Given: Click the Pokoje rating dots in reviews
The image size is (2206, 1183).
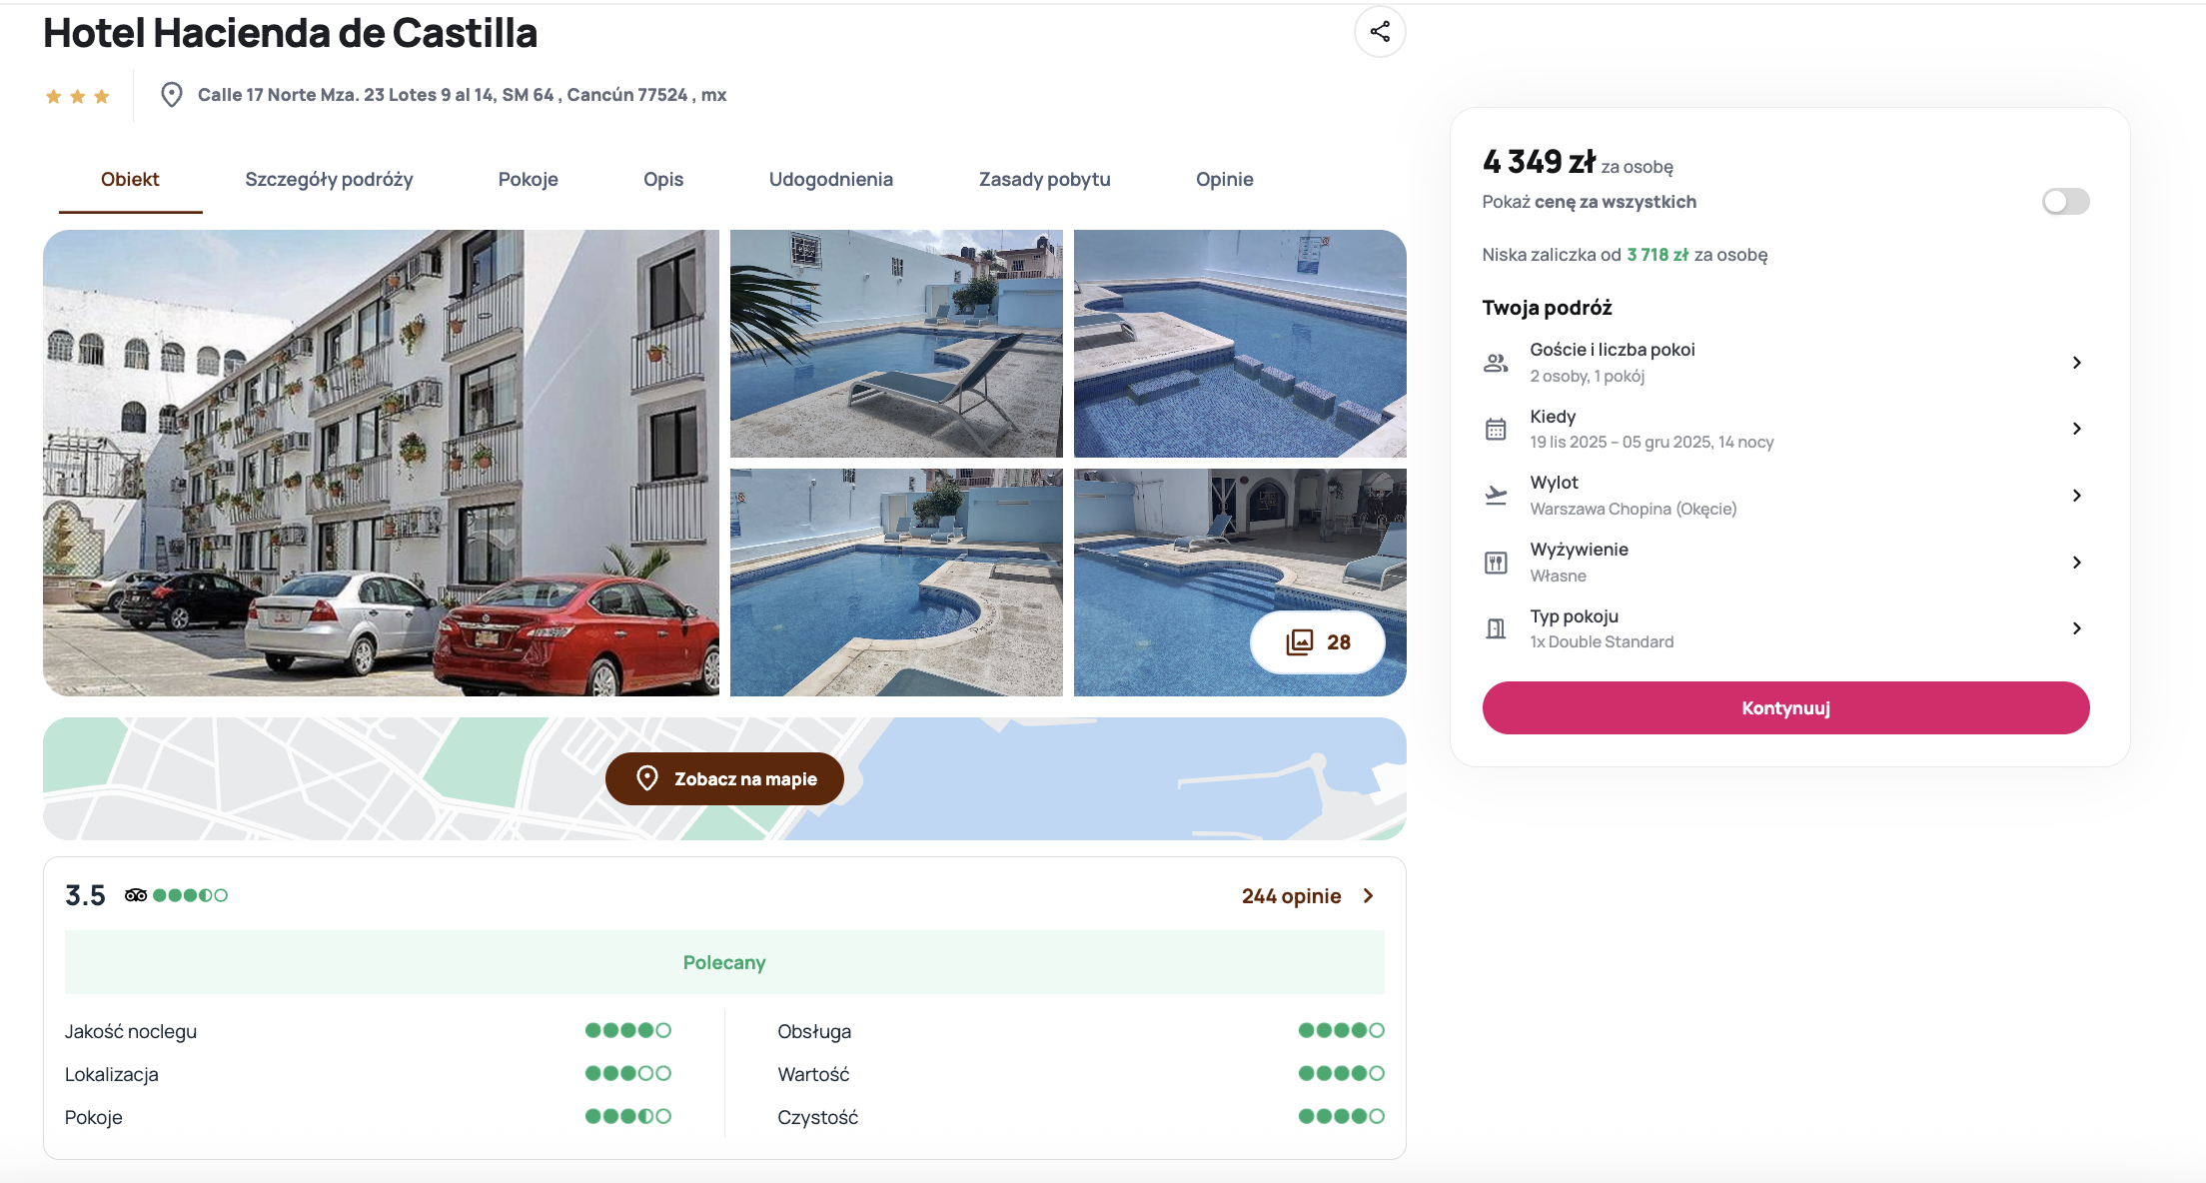Looking at the screenshot, I should [627, 1116].
